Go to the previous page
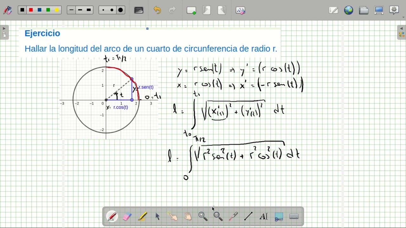Screen dimensions: 406x228 coord(206,10)
